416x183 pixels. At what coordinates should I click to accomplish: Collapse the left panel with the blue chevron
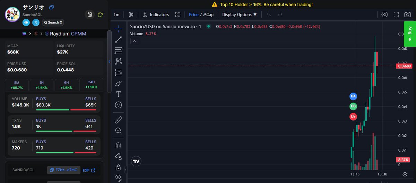click(110, 61)
